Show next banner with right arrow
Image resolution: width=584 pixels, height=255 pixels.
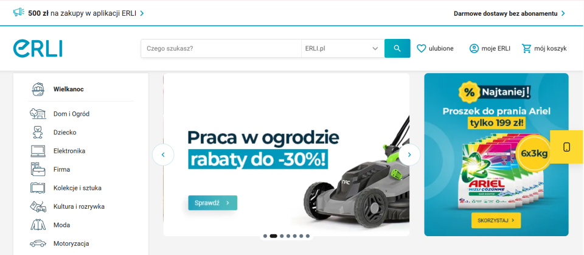click(x=409, y=155)
